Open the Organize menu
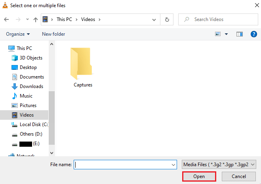This screenshot has height=184, width=261. coord(18,34)
